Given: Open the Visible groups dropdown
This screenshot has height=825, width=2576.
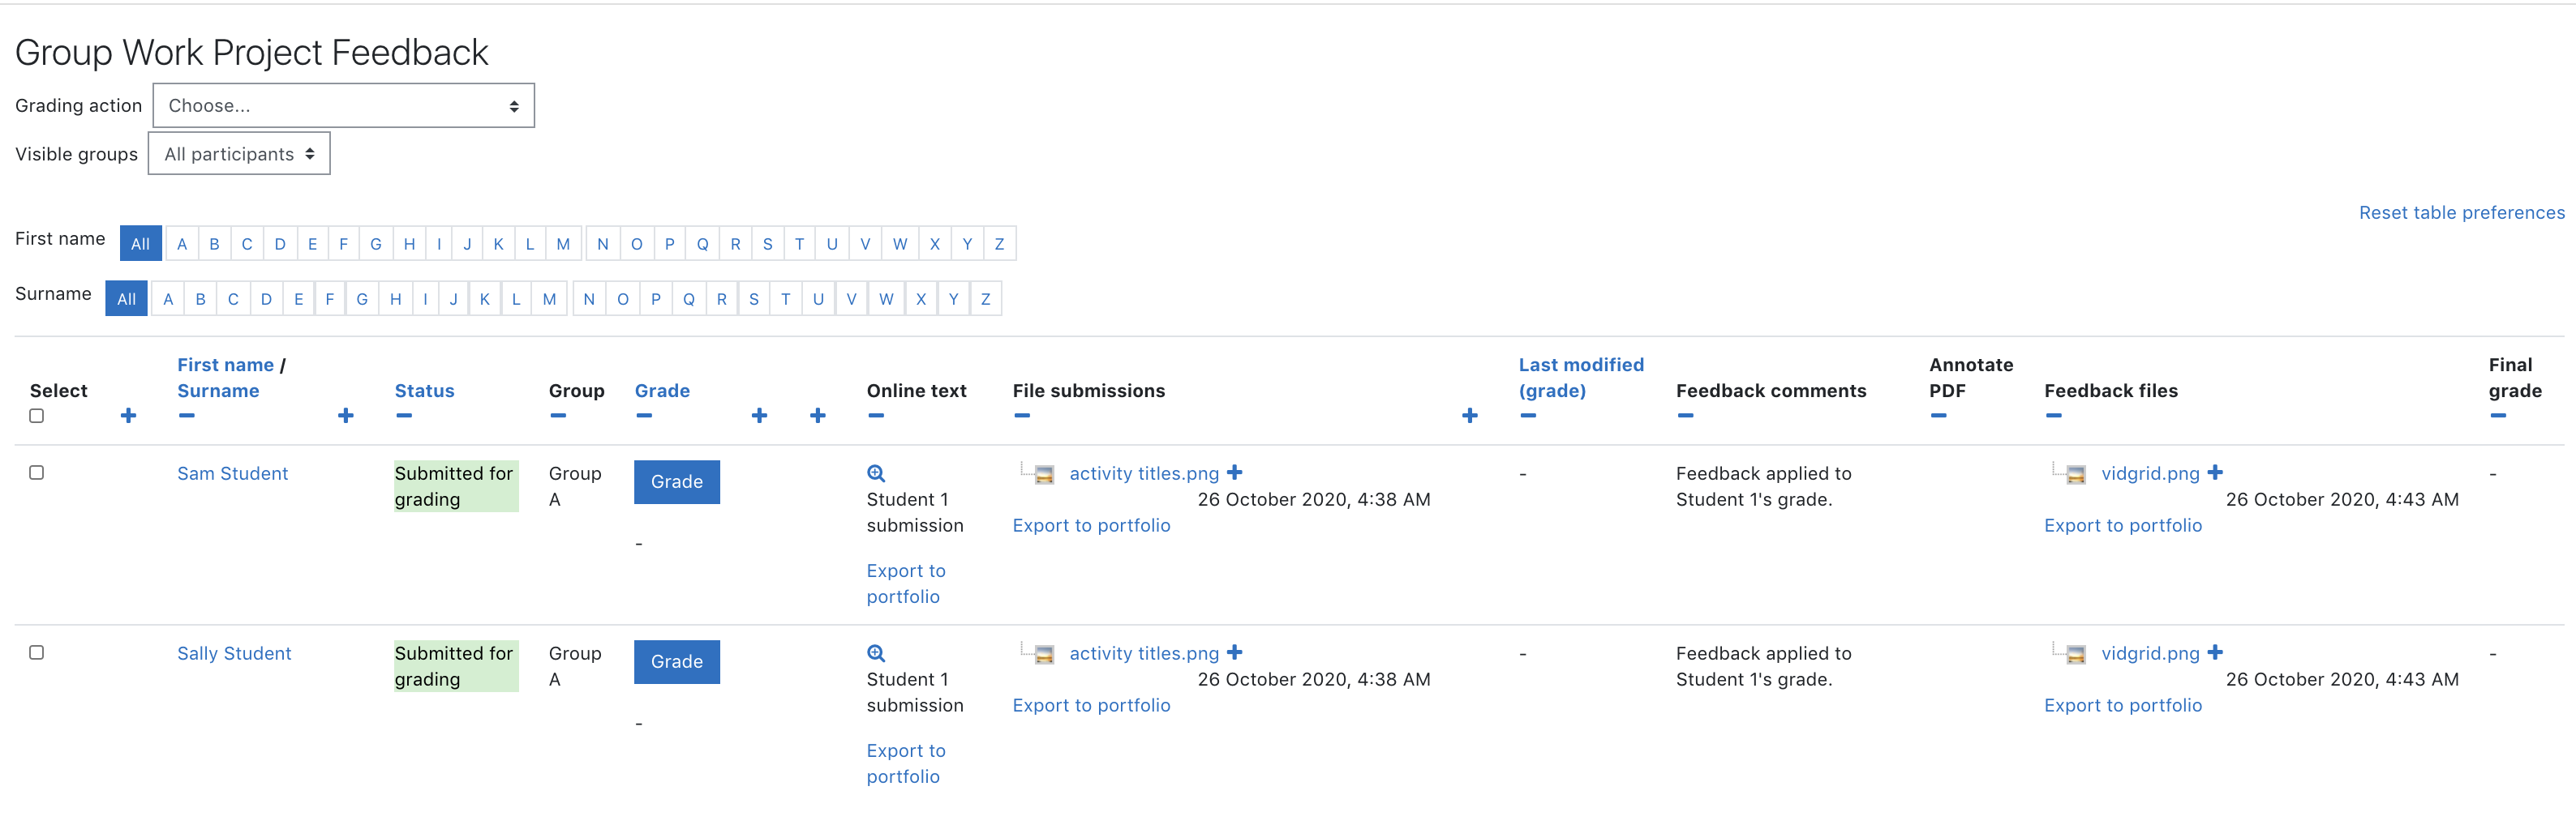Looking at the screenshot, I should 239,154.
